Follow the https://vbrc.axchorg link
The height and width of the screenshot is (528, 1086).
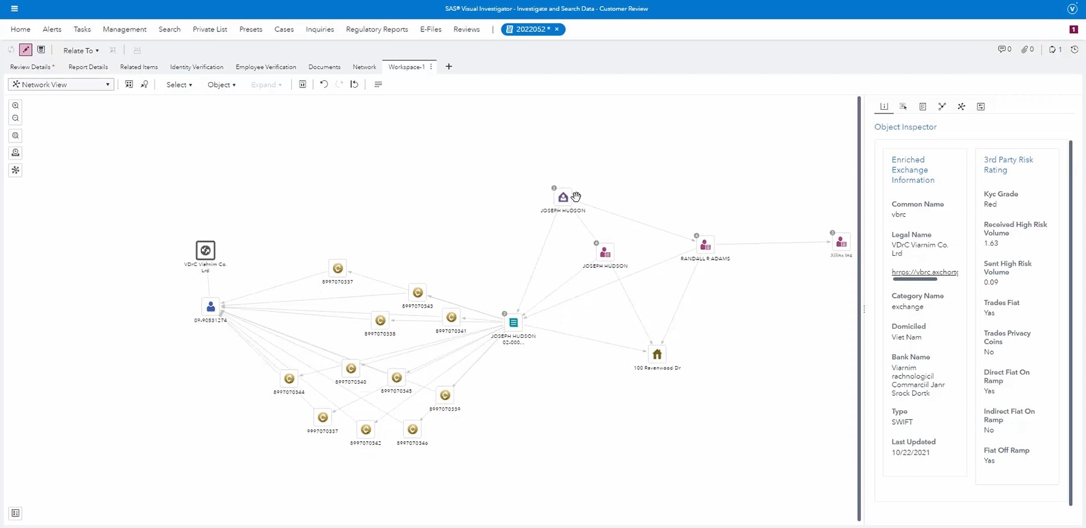pos(925,272)
